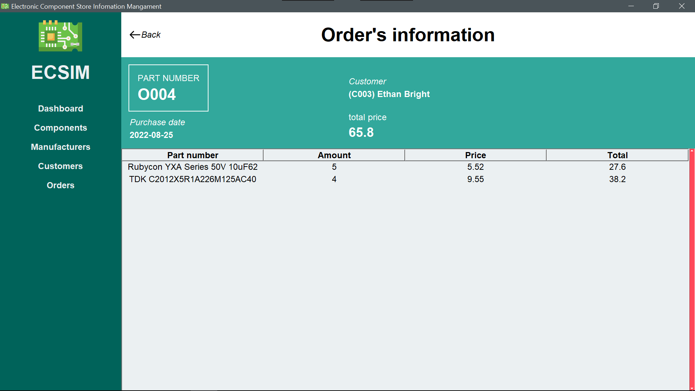Restore down the application window
Viewport: 695px width, 391px height.
coord(656,6)
